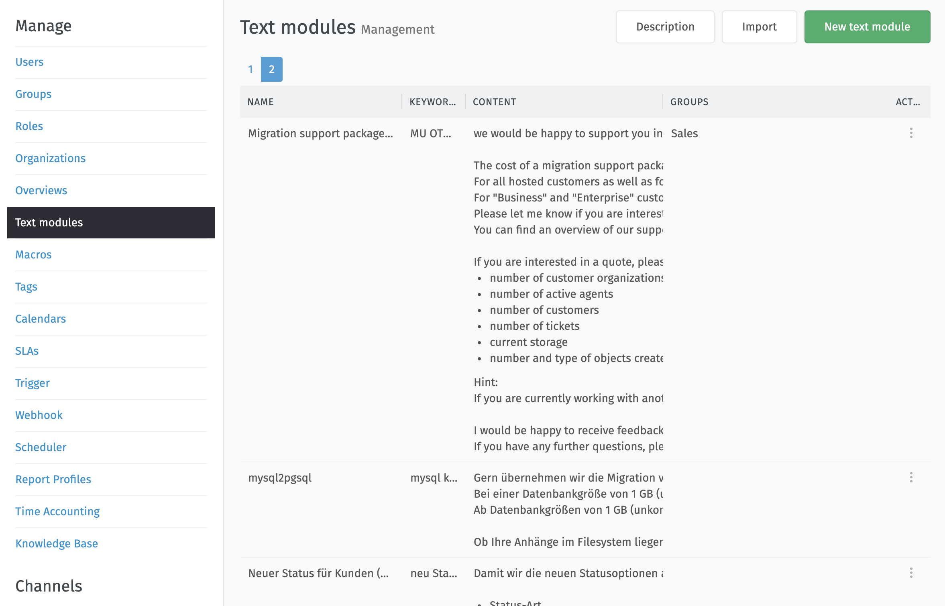Select Text modules in the Manage sidebar
This screenshot has height=606, width=945.
[x=49, y=223]
